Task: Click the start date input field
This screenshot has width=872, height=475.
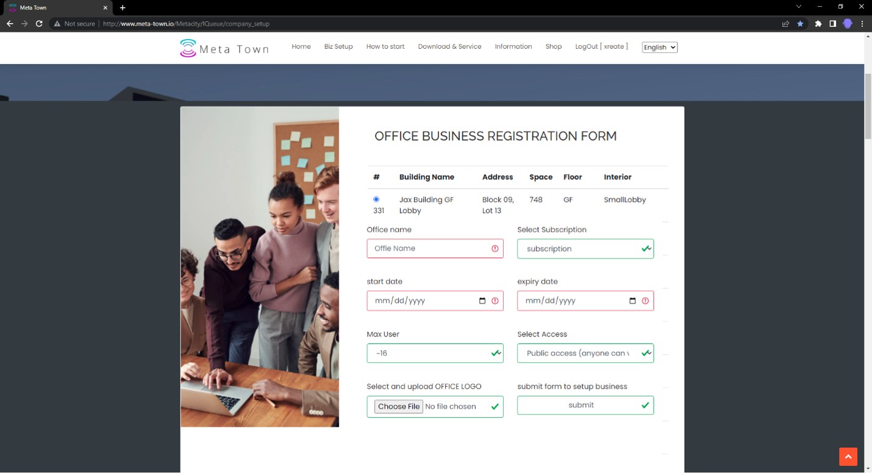Action: click(435, 301)
